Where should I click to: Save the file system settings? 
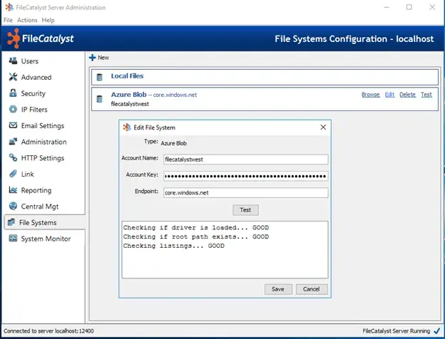click(x=278, y=289)
